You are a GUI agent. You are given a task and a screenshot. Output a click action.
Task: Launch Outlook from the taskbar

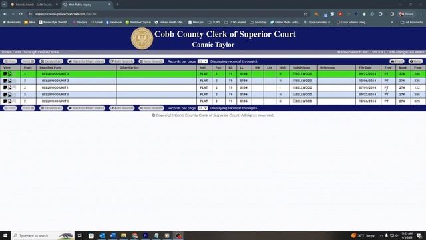tap(102, 235)
